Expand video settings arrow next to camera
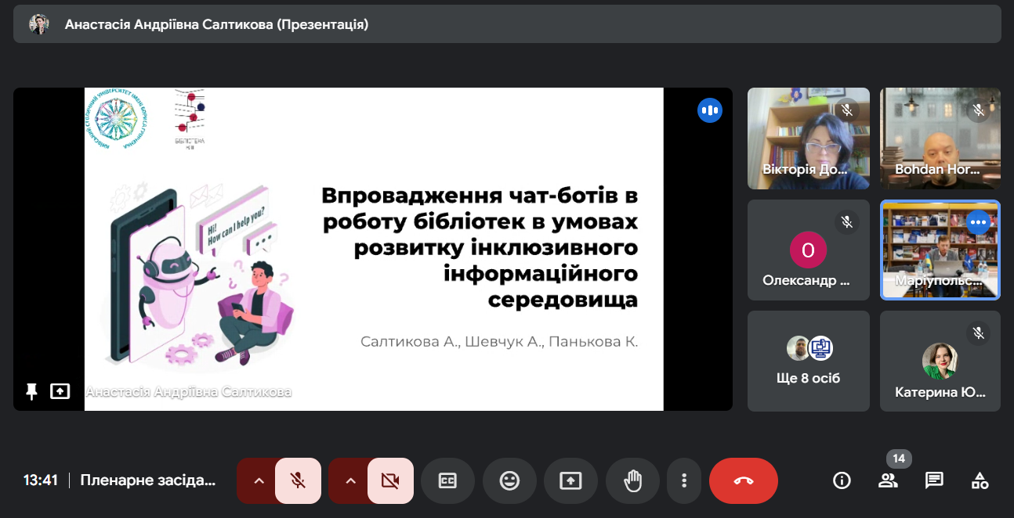1014x518 pixels. (350, 480)
